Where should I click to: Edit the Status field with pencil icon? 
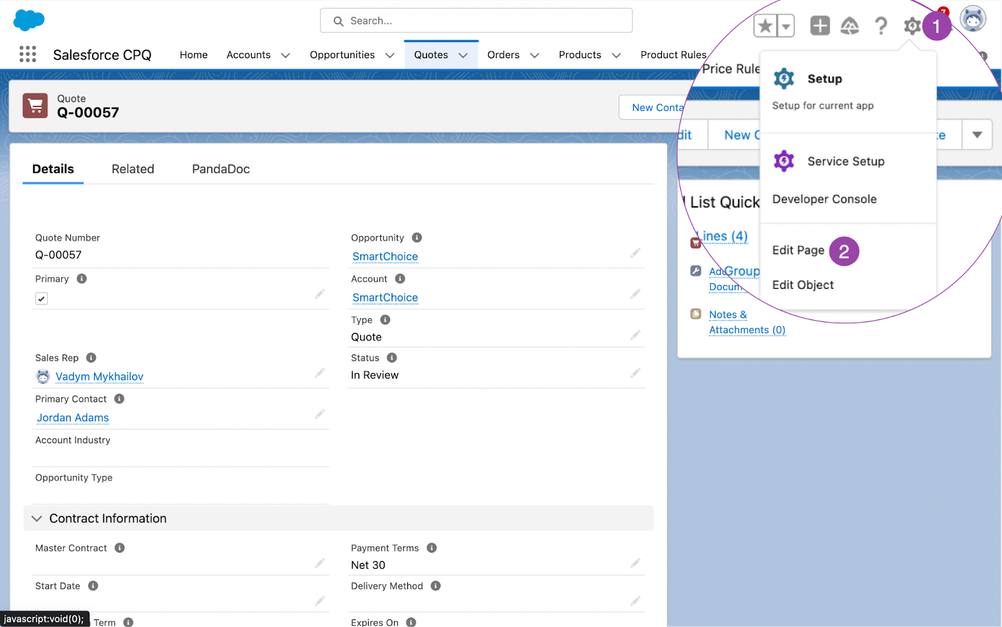click(x=635, y=373)
